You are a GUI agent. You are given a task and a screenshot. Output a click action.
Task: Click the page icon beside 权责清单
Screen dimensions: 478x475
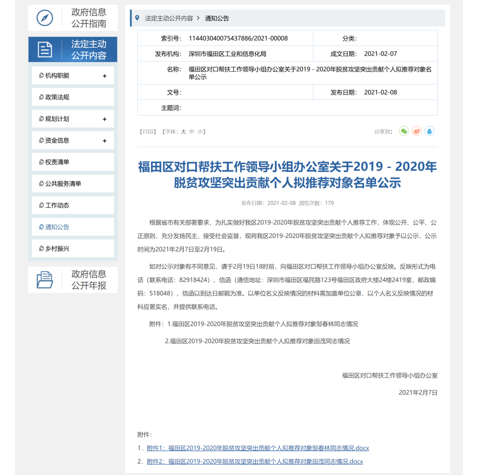click(x=42, y=162)
